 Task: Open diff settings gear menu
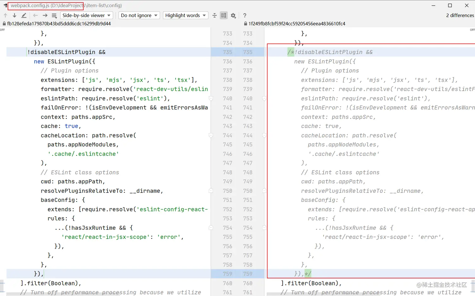[x=233, y=15]
